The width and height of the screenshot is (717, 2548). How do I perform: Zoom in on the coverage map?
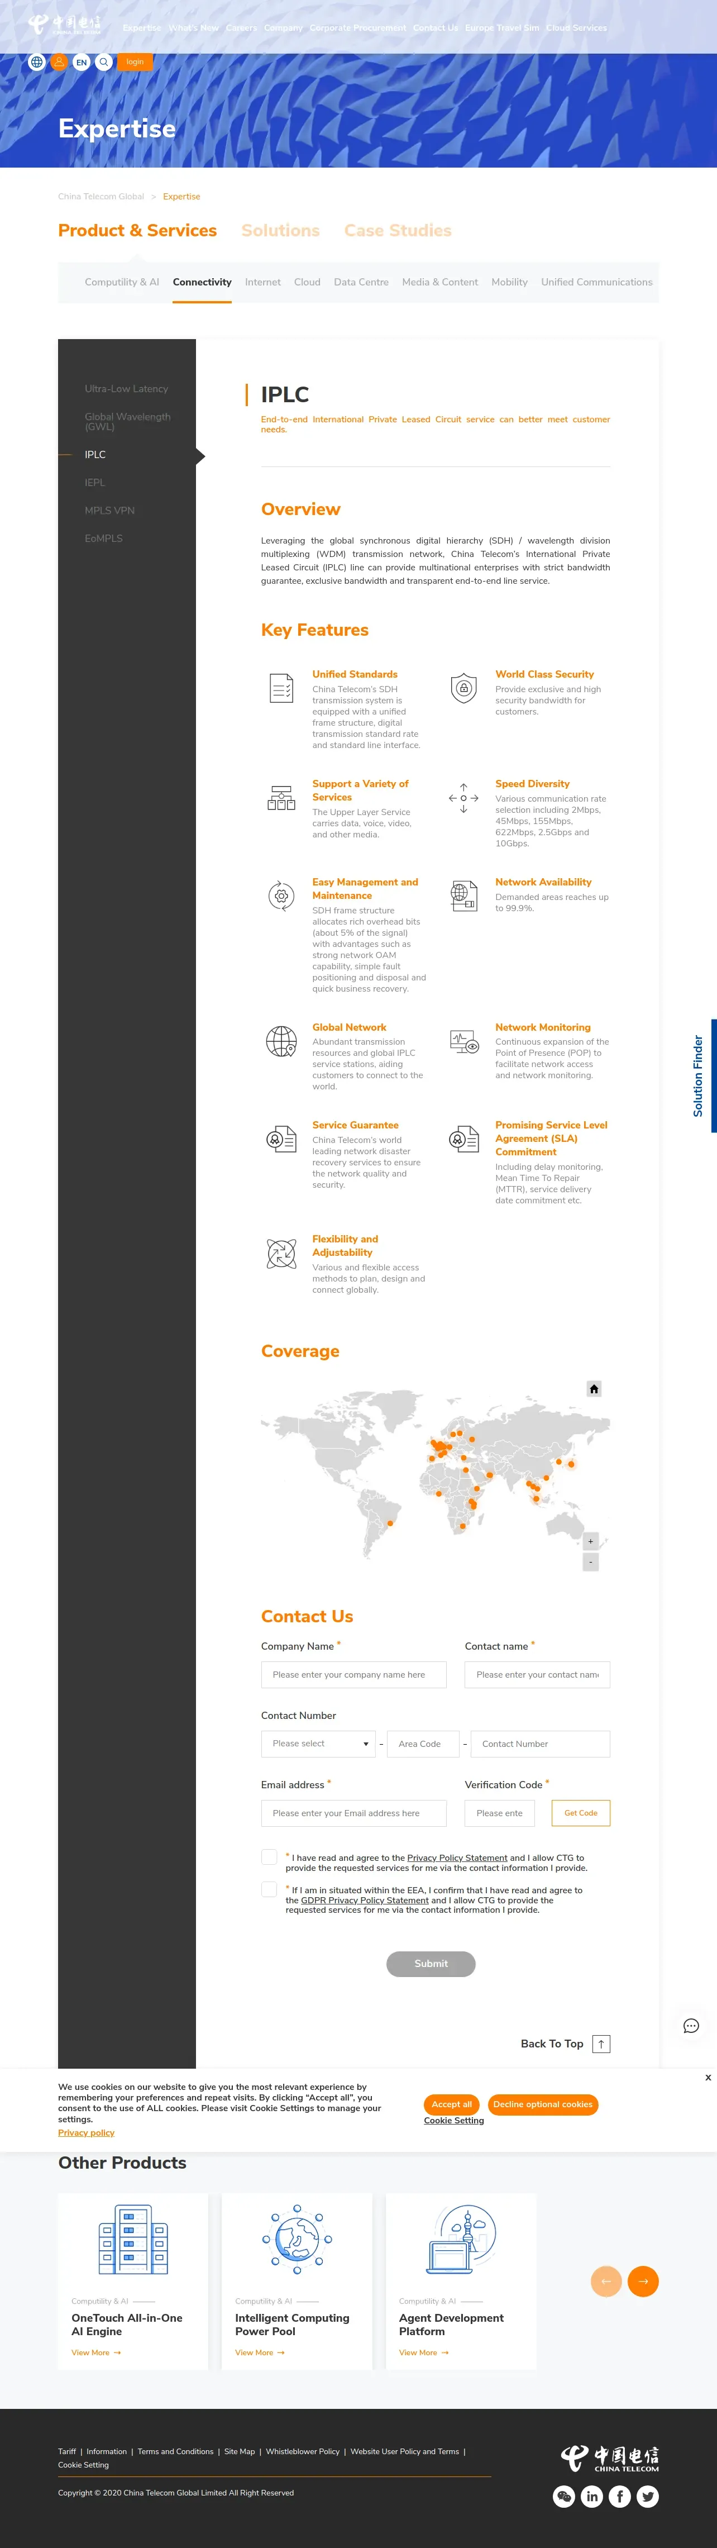[x=590, y=1541]
